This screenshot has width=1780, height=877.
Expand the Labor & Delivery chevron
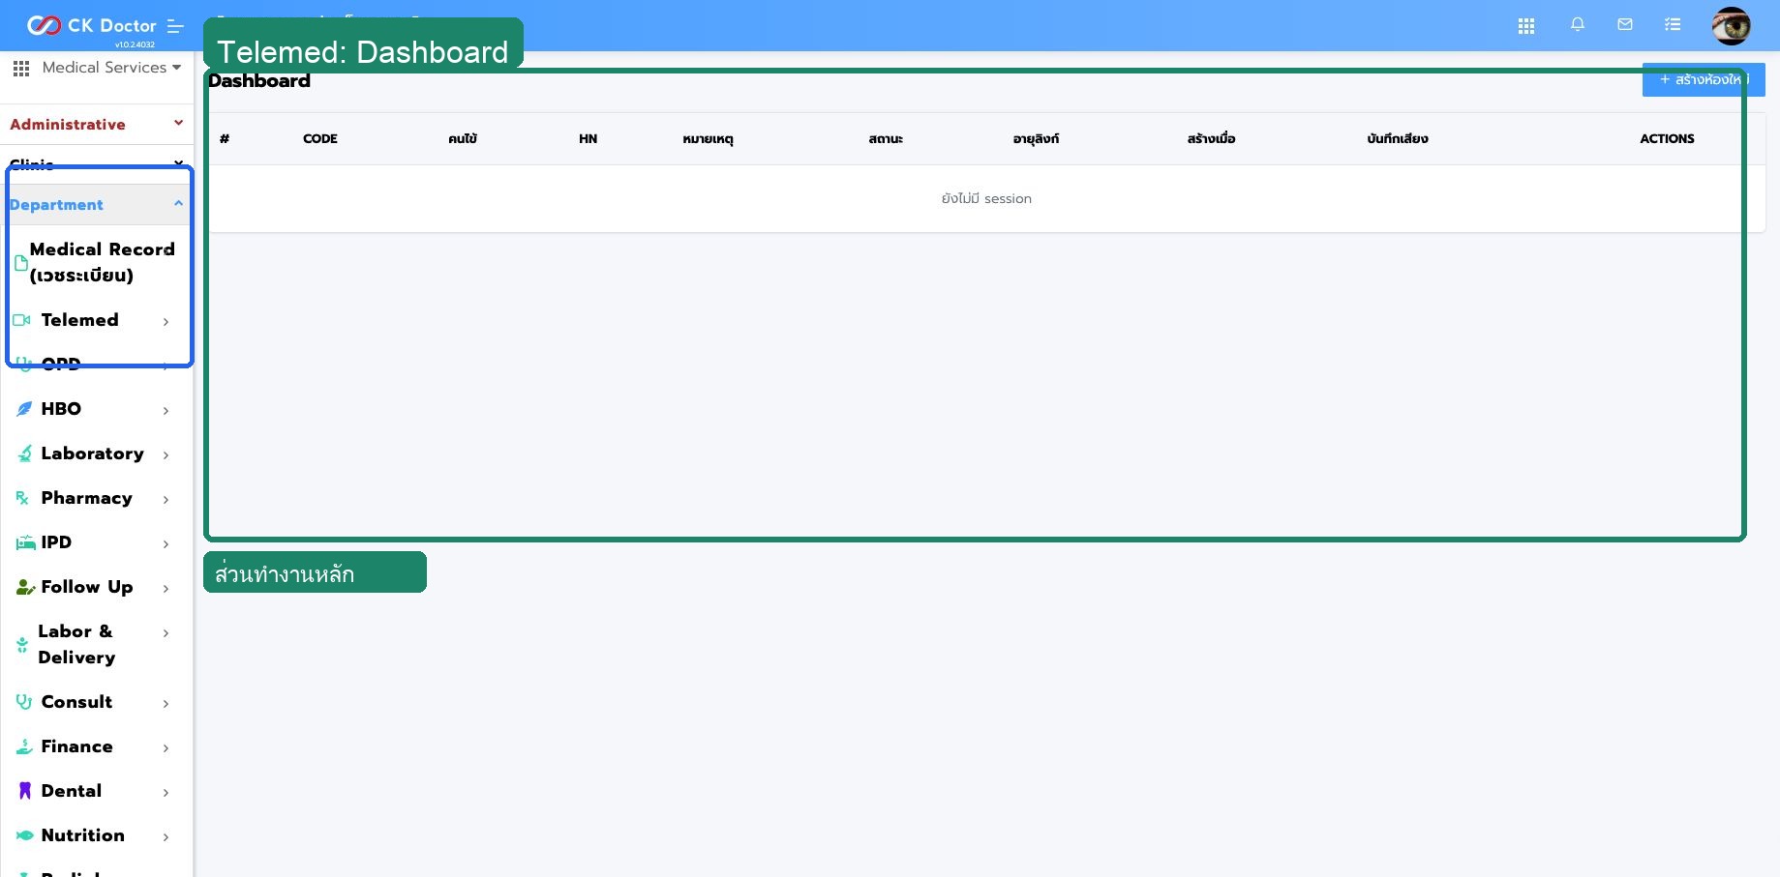point(166,633)
